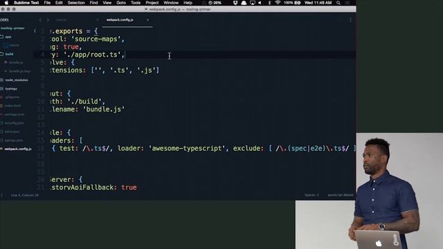This screenshot has height=249, width=443.
Task: Open the Window menu
Action: 171,3
